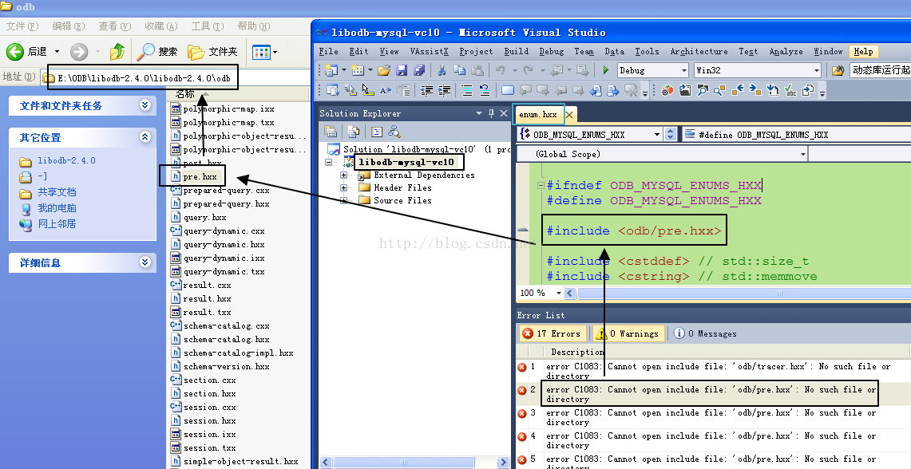Go up one folder level in Explorer
The height and width of the screenshot is (469, 911).
click(117, 52)
